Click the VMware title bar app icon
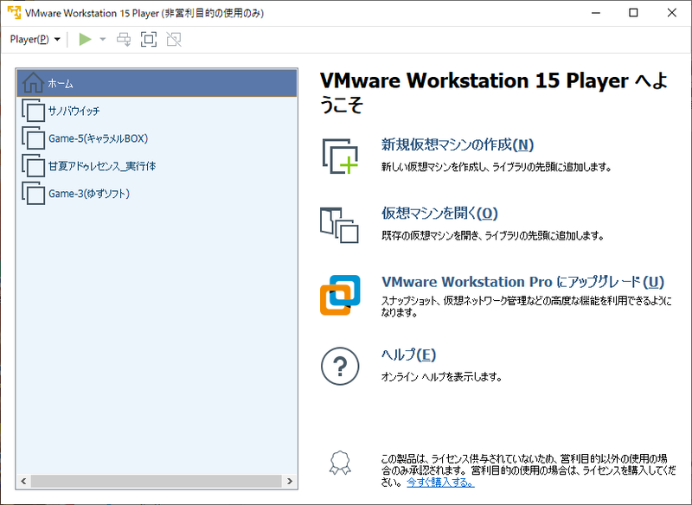The width and height of the screenshot is (692, 505). tap(14, 12)
